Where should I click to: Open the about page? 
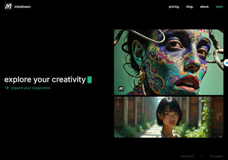click(x=205, y=7)
